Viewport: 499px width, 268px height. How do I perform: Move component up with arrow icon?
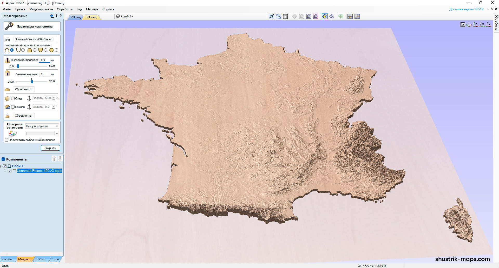[54, 158]
